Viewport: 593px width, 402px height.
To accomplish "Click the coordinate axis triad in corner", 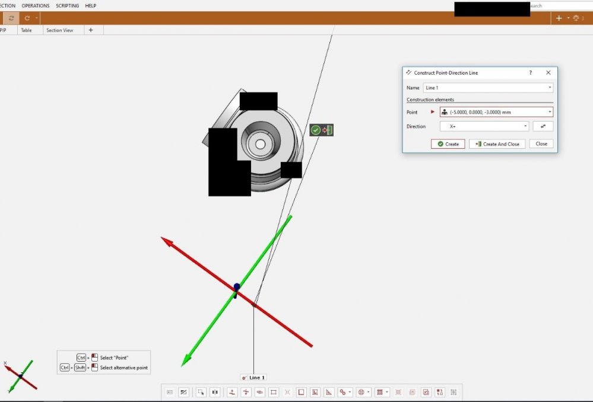I will pyautogui.click(x=20, y=375).
